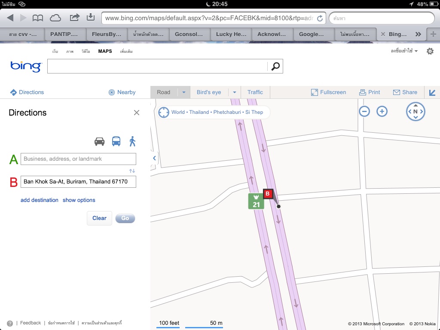Open the bookmarks book icon
The height and width of the screenshot is (330, 440).
coord(38,18)
